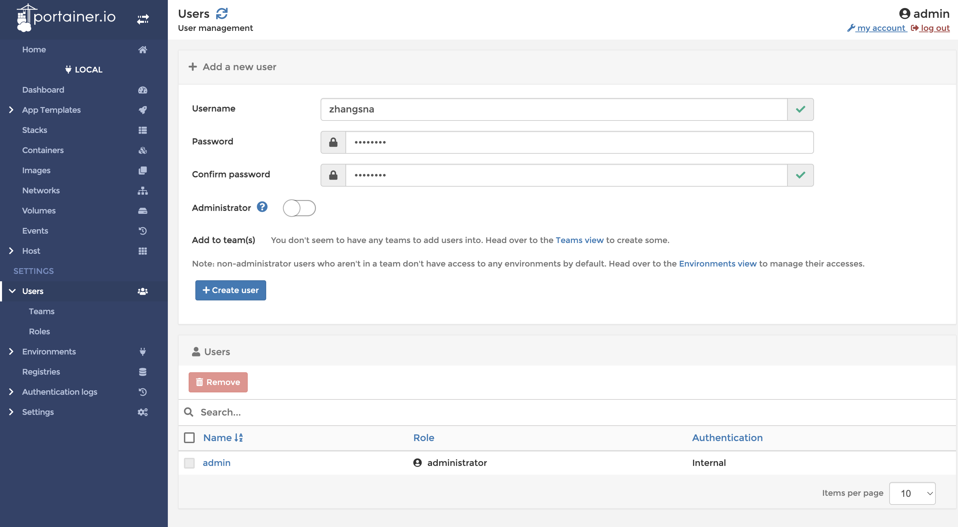Image resolution: width=958 pixels, height=527 pixels.
Task: Sort by the Authentication column header
Action: (727, 438)
